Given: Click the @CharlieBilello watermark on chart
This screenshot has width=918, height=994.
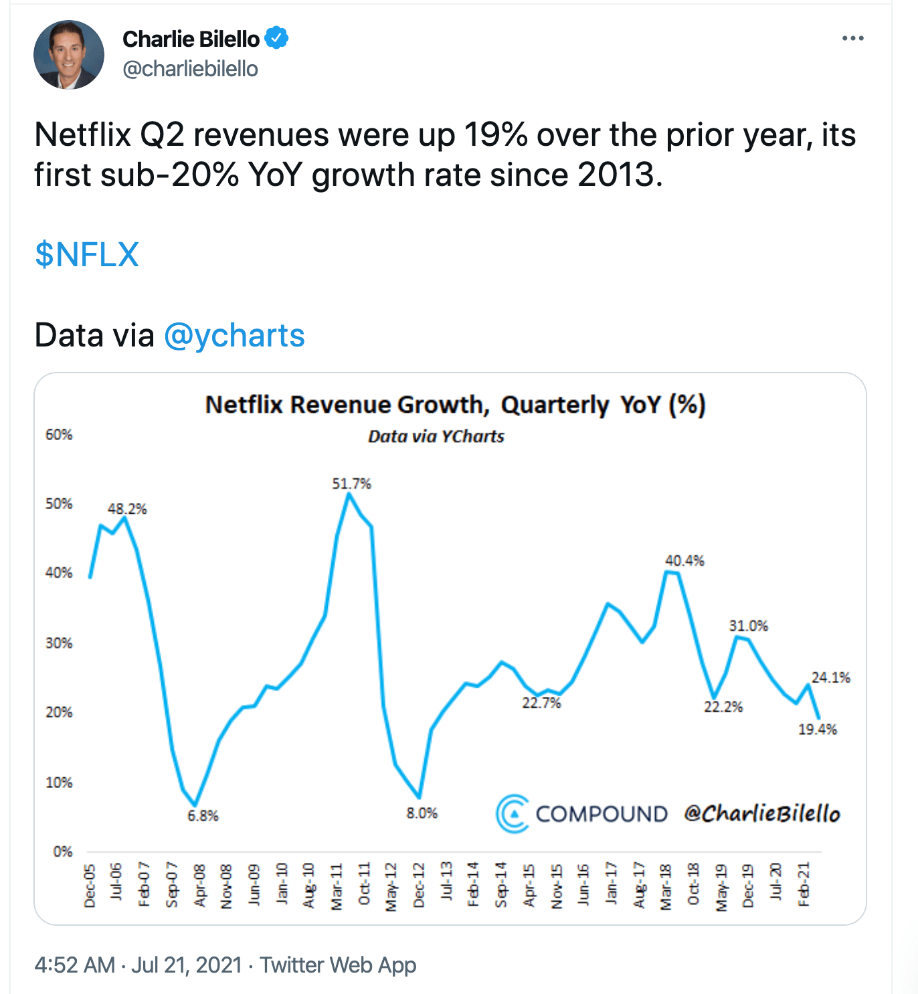Looking at the screenshot, I should click(762, 813).
